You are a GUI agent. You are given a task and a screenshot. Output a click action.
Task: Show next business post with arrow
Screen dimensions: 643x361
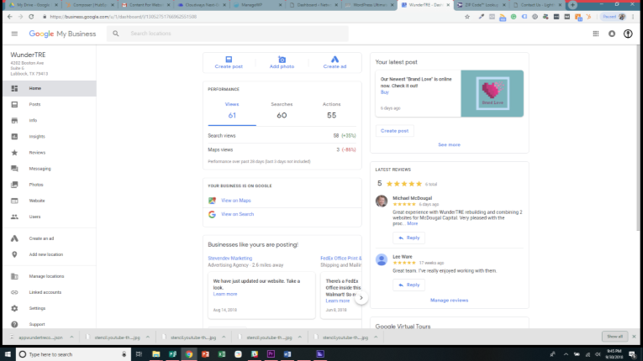pyautogui.click(x=361, y=298)
